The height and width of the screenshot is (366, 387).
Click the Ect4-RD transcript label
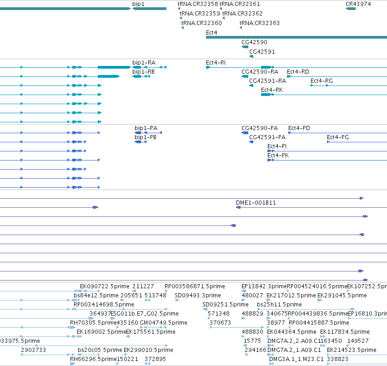298,72
